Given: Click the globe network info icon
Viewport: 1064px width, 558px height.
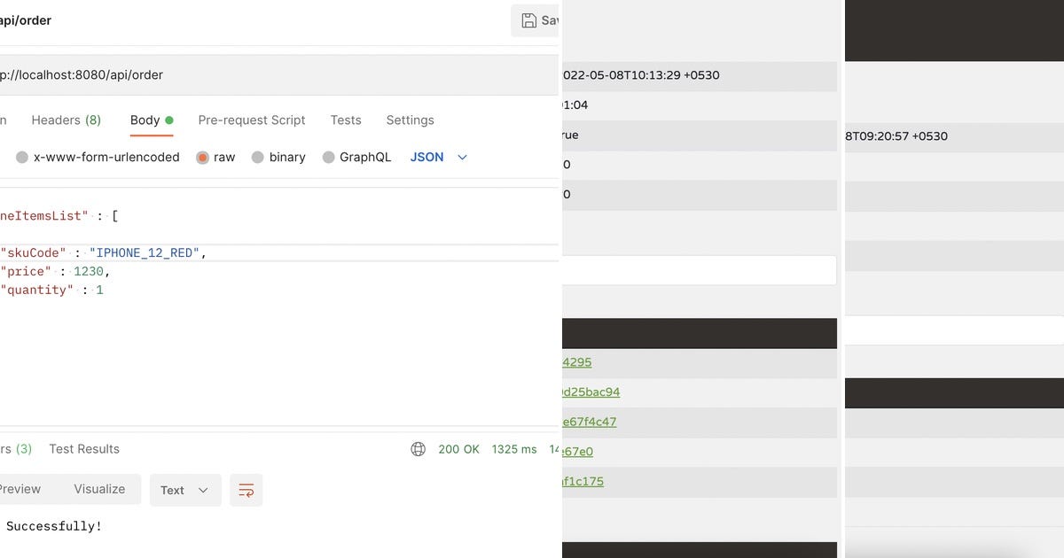Looking at the screenshot, I should [418, 449].
